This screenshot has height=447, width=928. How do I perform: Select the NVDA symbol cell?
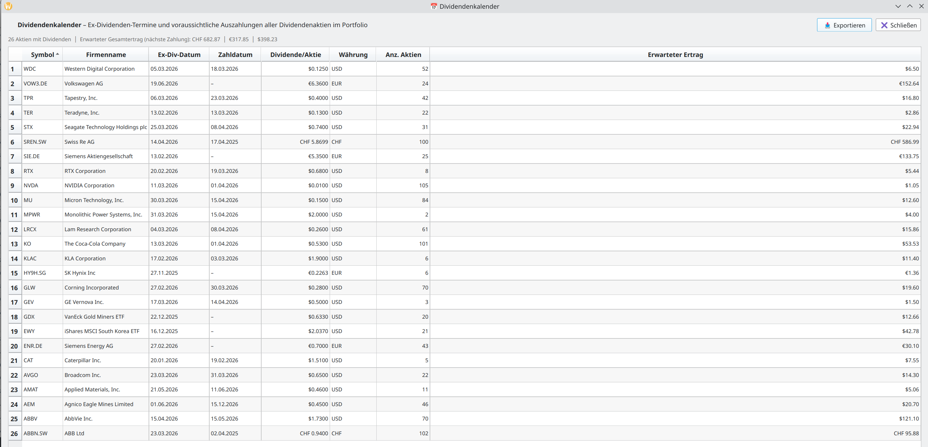pos(43,185)
